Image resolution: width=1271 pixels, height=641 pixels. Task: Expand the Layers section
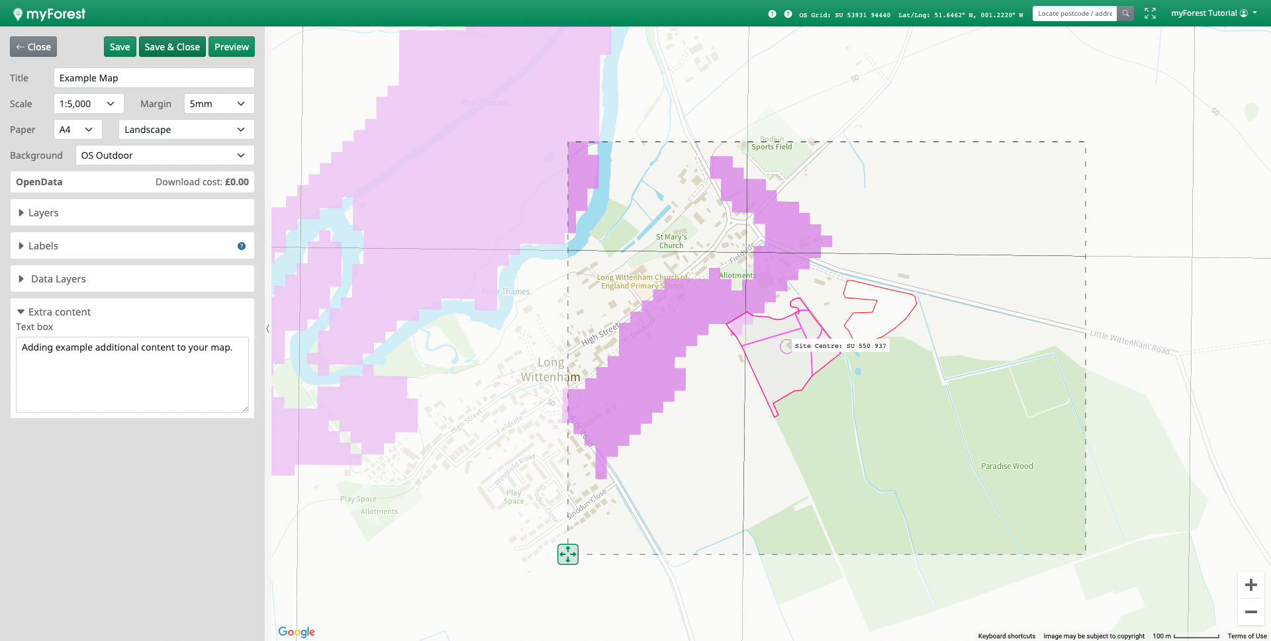click(44, 213)
